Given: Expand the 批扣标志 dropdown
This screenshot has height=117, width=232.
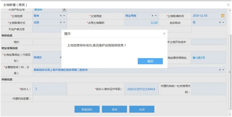Looking at the screenshot, I should click(223, 22).
